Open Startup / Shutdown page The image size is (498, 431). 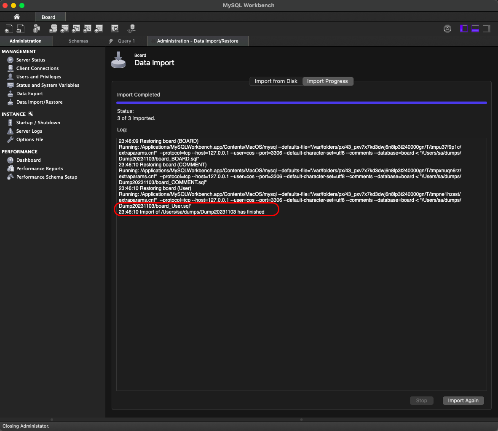tap(38, 123)
